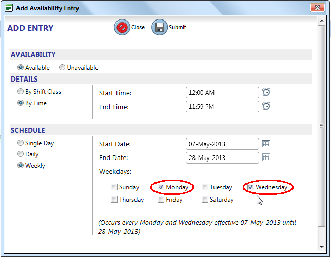Open the End Date calendar picker
The image size is (331, 258).
click(266, 157)
